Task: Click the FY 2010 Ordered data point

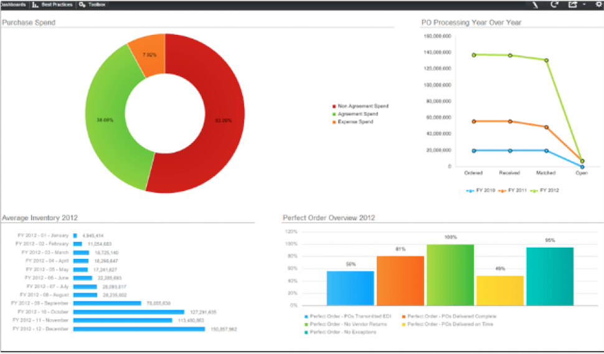Action: click(474, 151)
